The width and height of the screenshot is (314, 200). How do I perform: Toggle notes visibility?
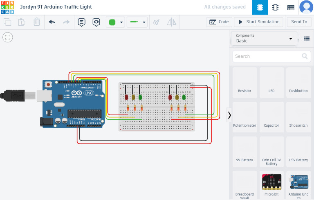tap(96, 22)
